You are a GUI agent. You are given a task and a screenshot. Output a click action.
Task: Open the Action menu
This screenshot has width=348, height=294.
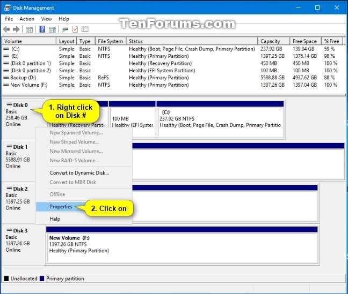click(27, 19)
